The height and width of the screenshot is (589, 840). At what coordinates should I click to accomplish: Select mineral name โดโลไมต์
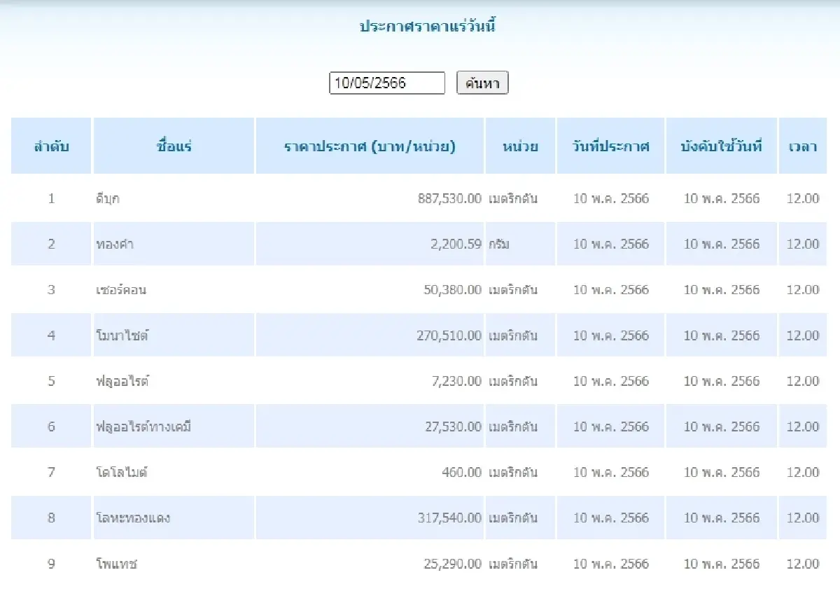(122, 472)
